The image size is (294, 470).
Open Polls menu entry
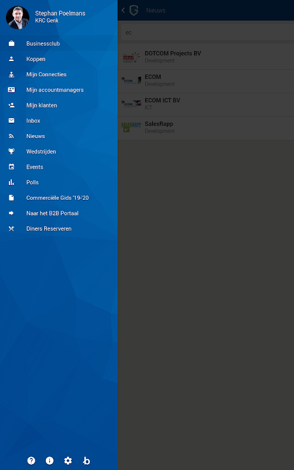[58, 182]
